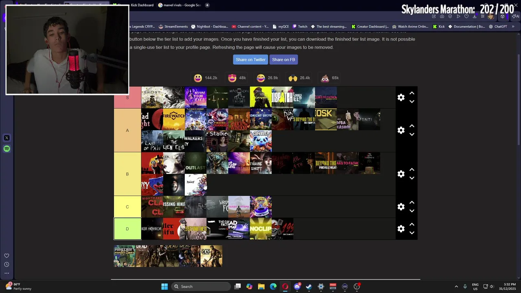
Task: Open settings gear for D tier row
Action: (x=401, y=229)
